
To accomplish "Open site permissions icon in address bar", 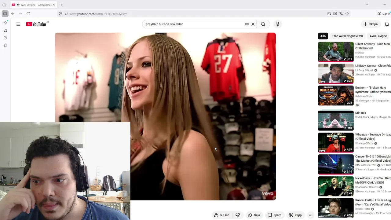I will pyautogui.click(x=66, y=14).
